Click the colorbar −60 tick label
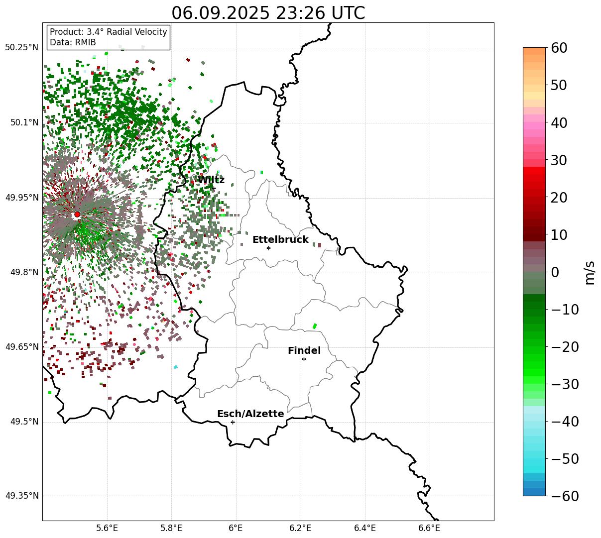Screen dimensions: 601x538 pos(564,496)
